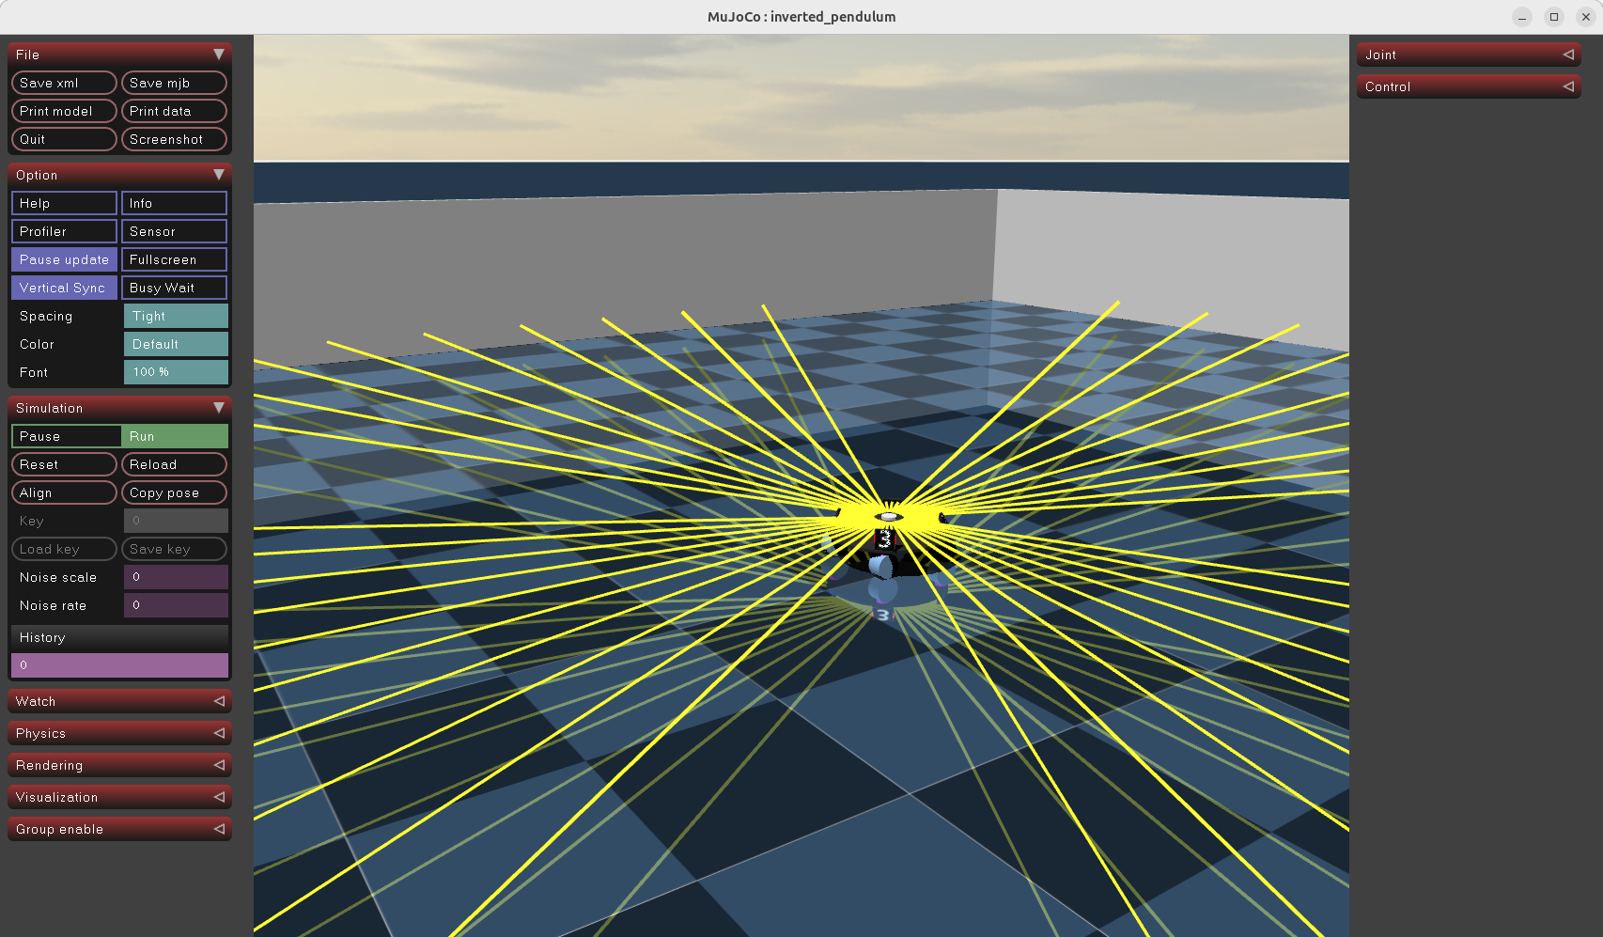Toggle the Pause update option
This screenshot has width=1603, height=937.
(x=64, y=259)
